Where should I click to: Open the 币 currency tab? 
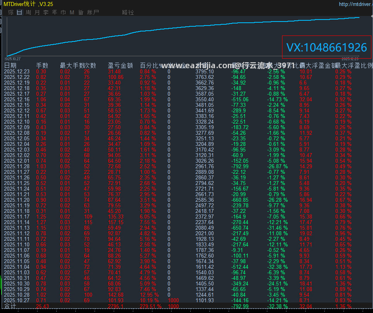click(x=63, y=12)
